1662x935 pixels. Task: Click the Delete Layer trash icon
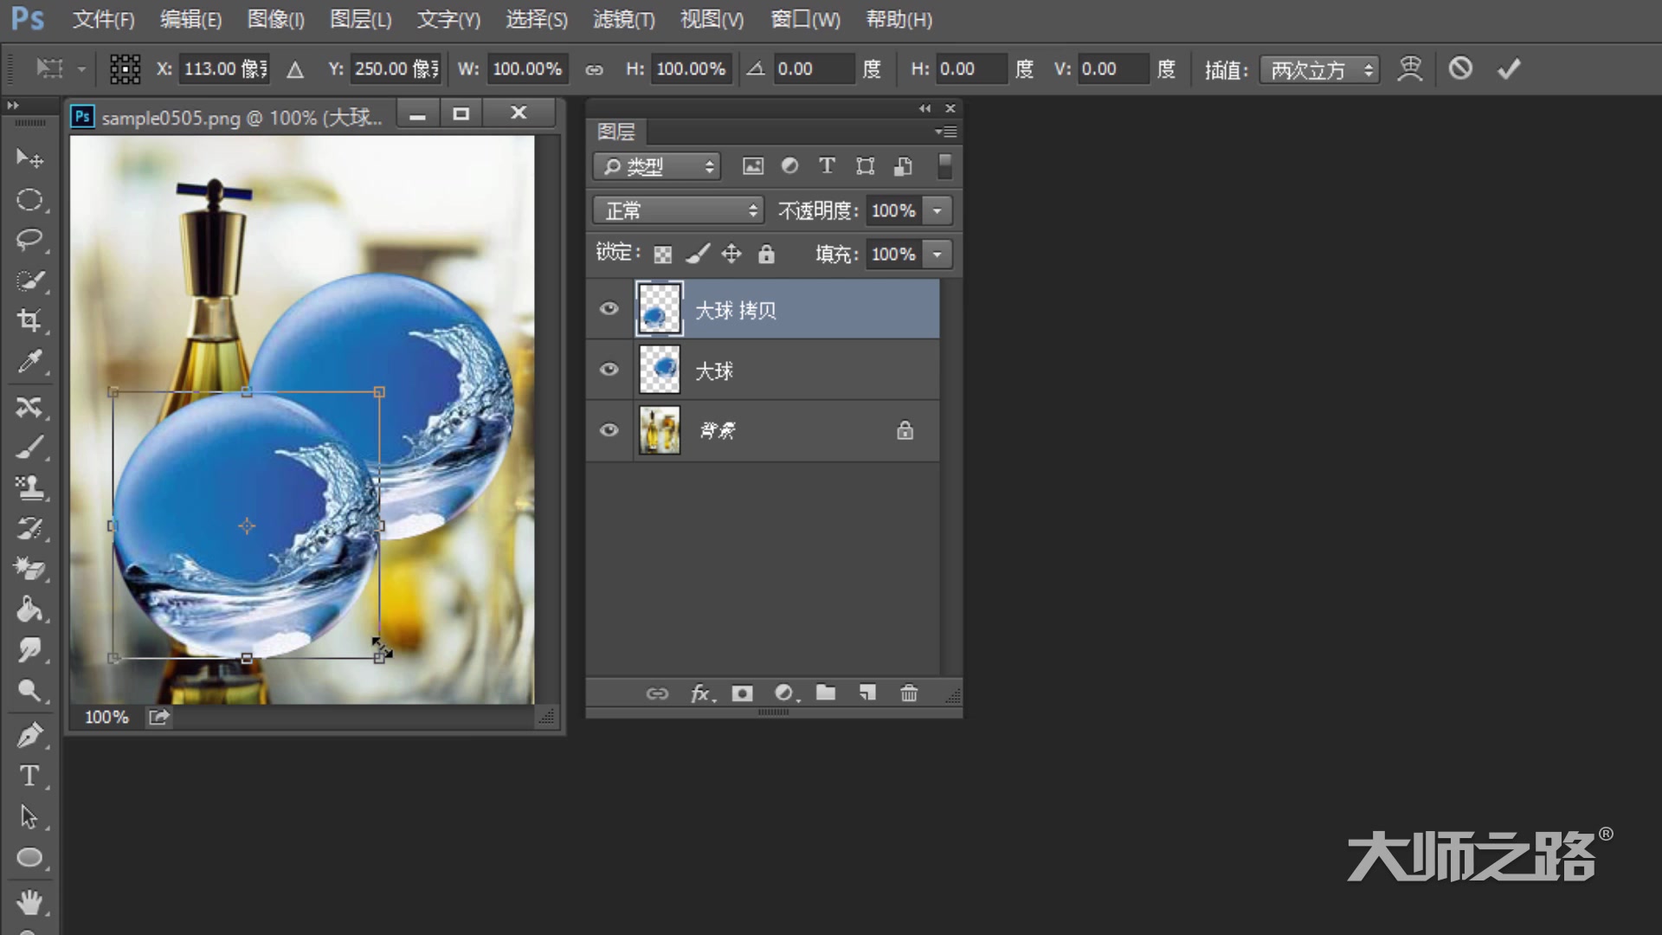click(x=910, y=694)
